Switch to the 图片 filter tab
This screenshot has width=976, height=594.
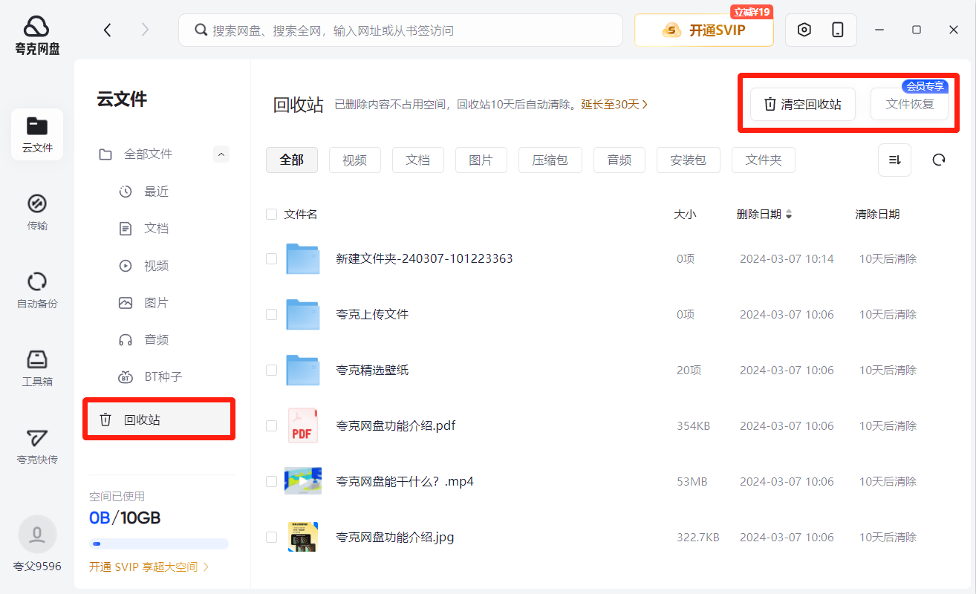click(481, 160)
